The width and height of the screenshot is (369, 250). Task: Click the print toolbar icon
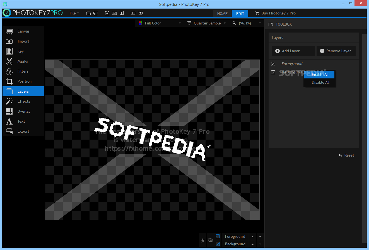[x=96, y=13]
